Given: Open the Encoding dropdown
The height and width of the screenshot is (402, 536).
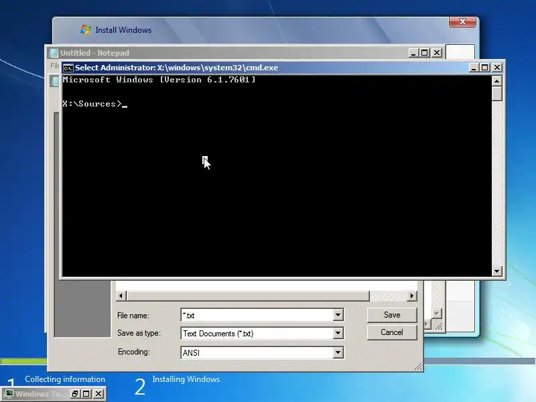Looking at the screenshot, I should coord(338,352).
